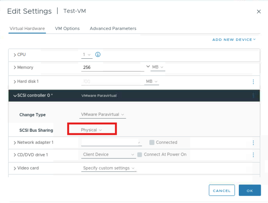Collapse the SCSI controller 0 section
This screenshot has width=268, height=203.
[x=15, y=96]
